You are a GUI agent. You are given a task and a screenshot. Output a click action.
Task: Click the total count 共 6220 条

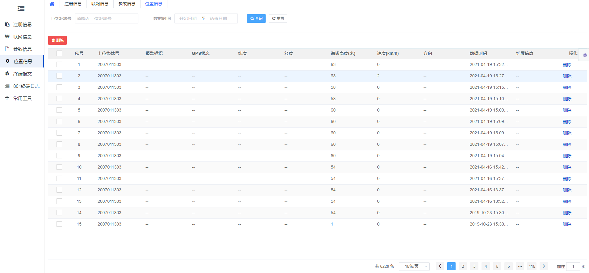[385, 266]
